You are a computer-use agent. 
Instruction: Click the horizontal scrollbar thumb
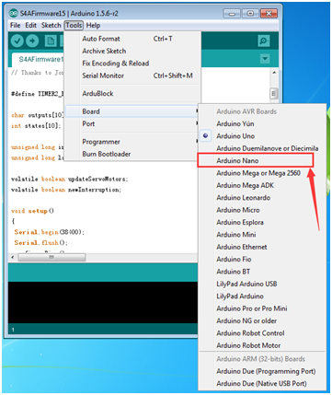(52, 257)
